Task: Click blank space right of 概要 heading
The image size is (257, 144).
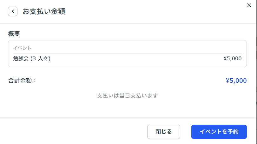Action: 127,33
